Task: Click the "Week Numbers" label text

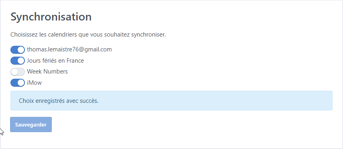Action: pos(47,71)
